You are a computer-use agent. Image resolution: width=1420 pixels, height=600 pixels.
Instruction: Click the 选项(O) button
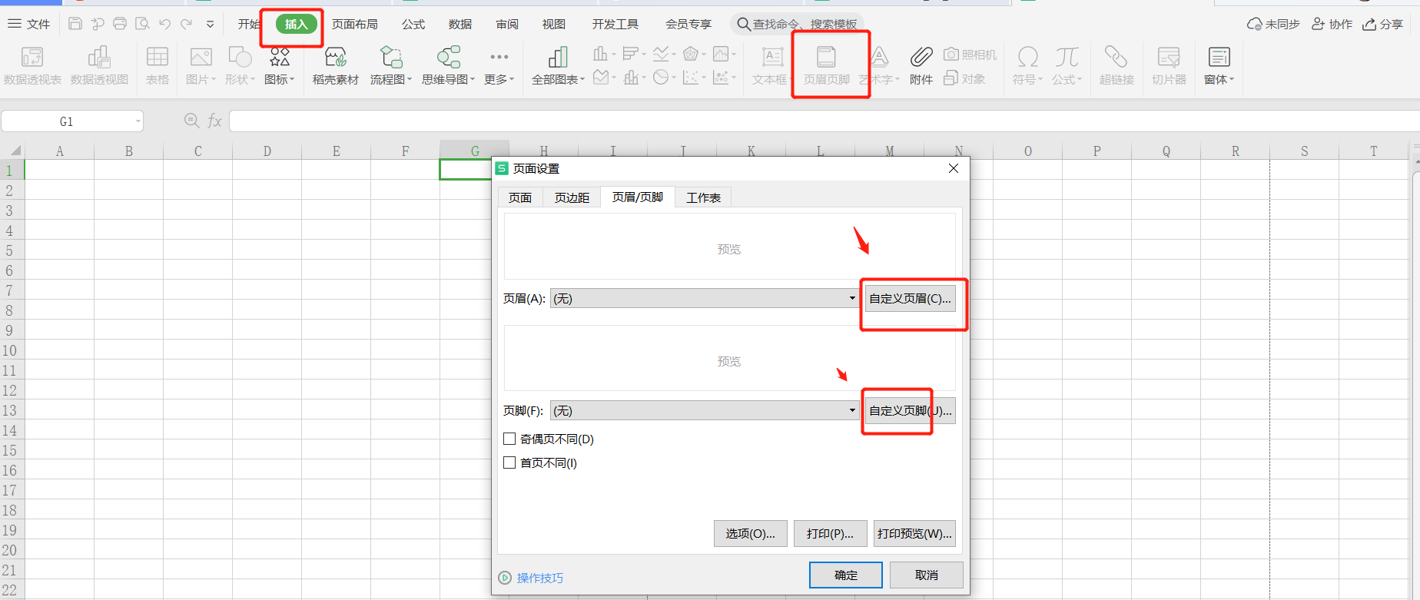coord(751,533)
